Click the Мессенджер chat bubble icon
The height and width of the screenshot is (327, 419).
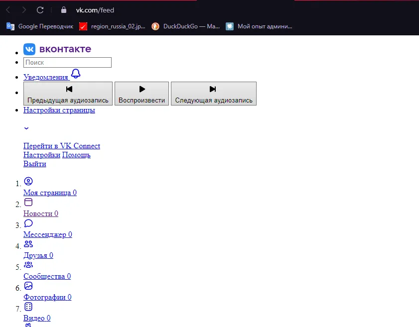[x=28, y=223]
